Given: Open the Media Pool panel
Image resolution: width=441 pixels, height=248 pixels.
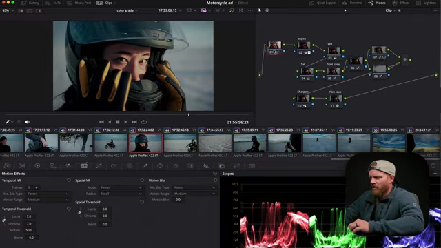Looking at the screenshot, I should click(79, 3).
